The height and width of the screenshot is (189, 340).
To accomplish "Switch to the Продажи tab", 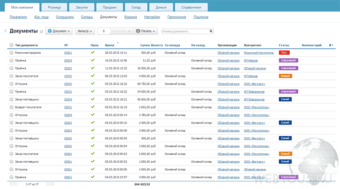I will pos(109,7).
